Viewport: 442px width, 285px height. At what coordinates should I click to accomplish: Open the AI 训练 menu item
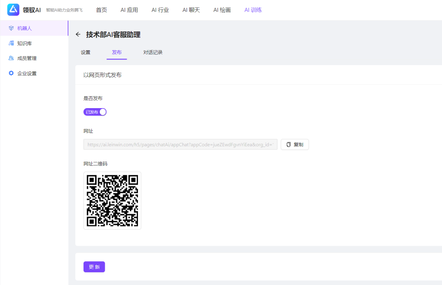tap(253, 10)
